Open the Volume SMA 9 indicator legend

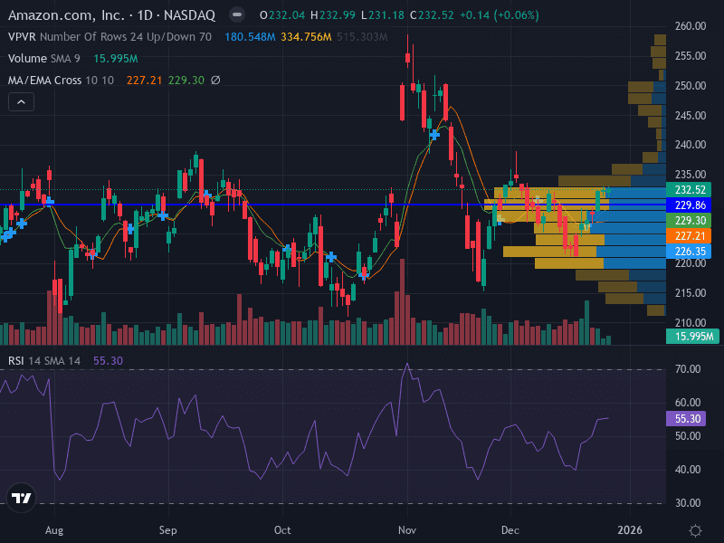pos(43,59)
